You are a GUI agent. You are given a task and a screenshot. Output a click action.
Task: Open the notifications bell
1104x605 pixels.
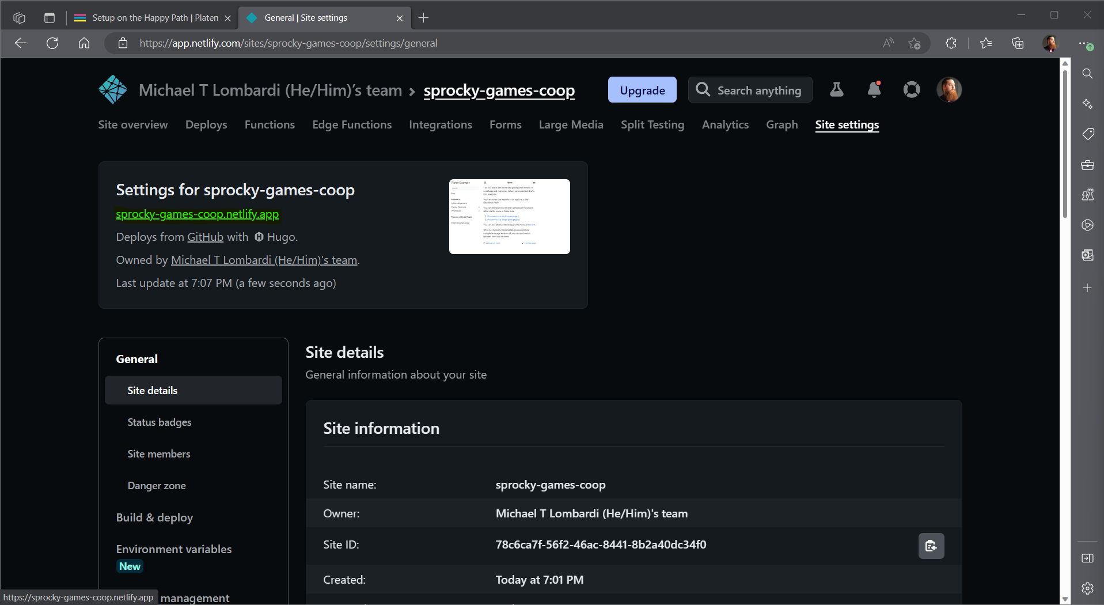point(874,90)
